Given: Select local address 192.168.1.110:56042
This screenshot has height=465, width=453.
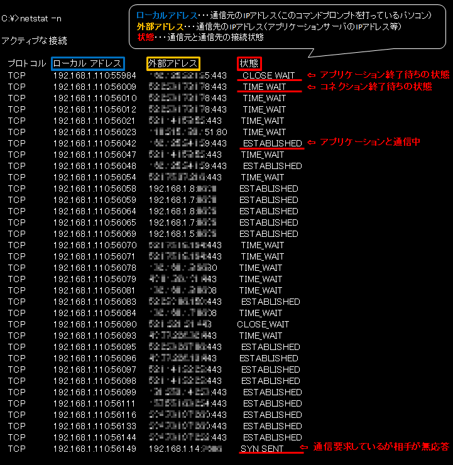Looking at the screenshot, I should (95, 143).
